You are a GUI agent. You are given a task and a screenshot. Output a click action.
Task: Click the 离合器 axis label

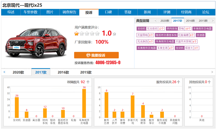coord(36,120)
